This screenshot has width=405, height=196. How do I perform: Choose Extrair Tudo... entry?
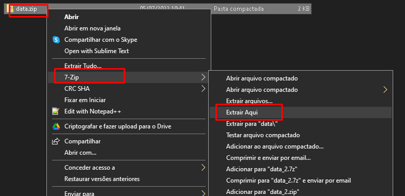tap(83, 66)
